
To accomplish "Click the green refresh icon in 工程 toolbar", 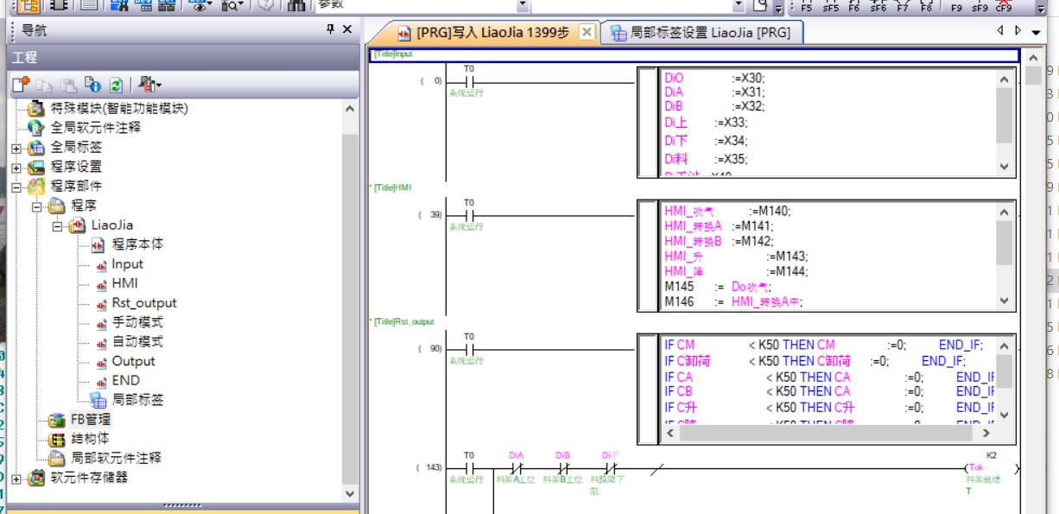I will [x=115, y=85].
